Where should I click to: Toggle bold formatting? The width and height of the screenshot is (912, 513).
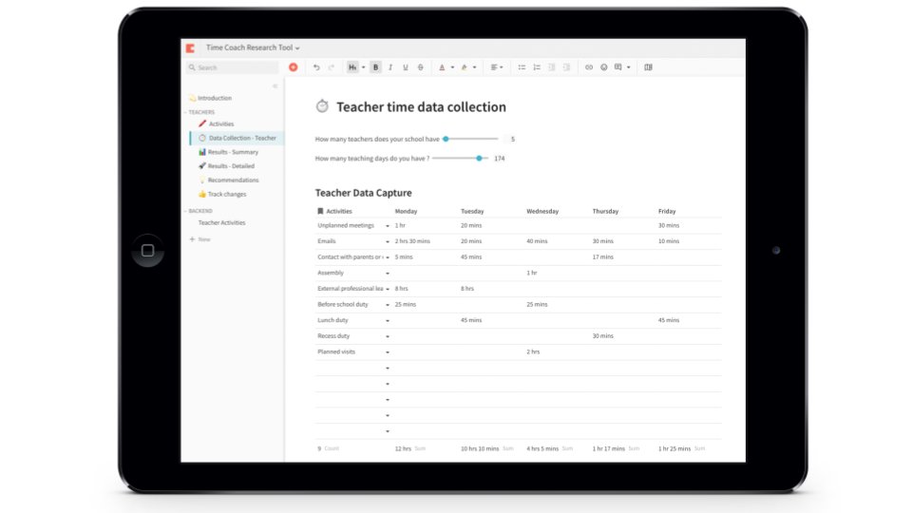[x=376, y=67]
